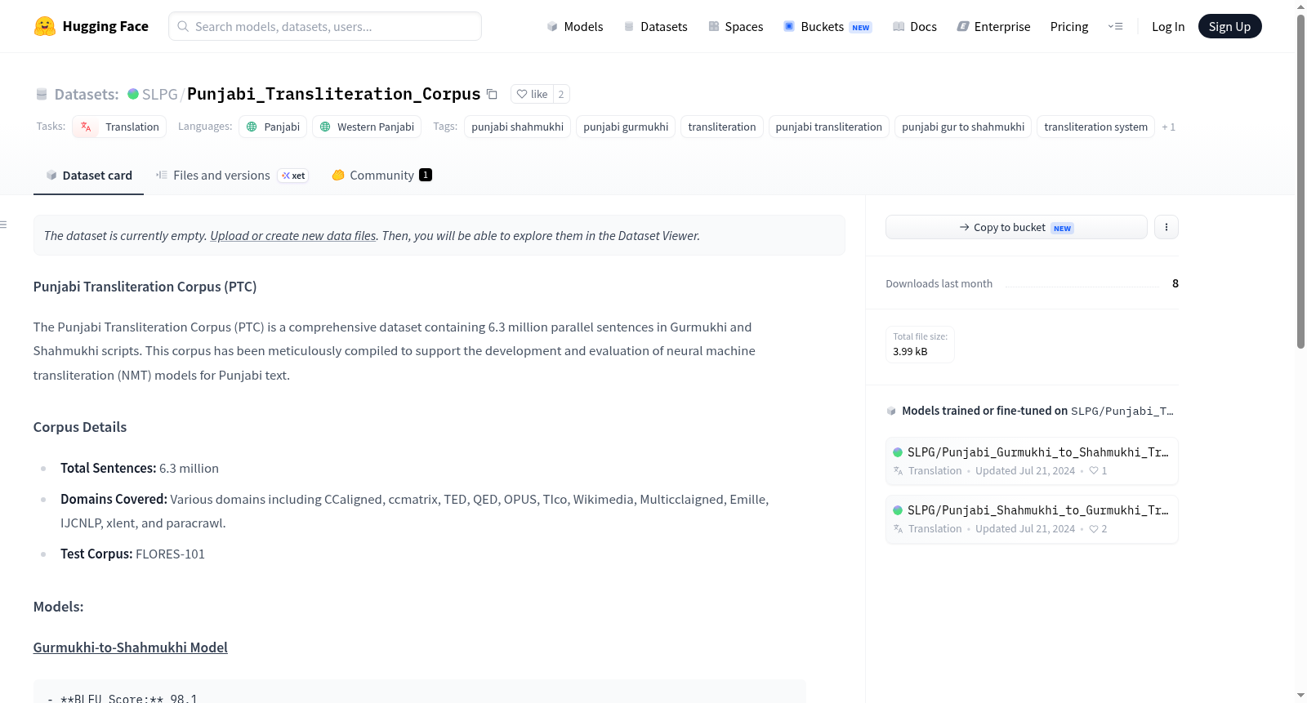This screenshot has width=1307, height=703.
Task: Click the transliteration tag
Action: click(722, 127)
